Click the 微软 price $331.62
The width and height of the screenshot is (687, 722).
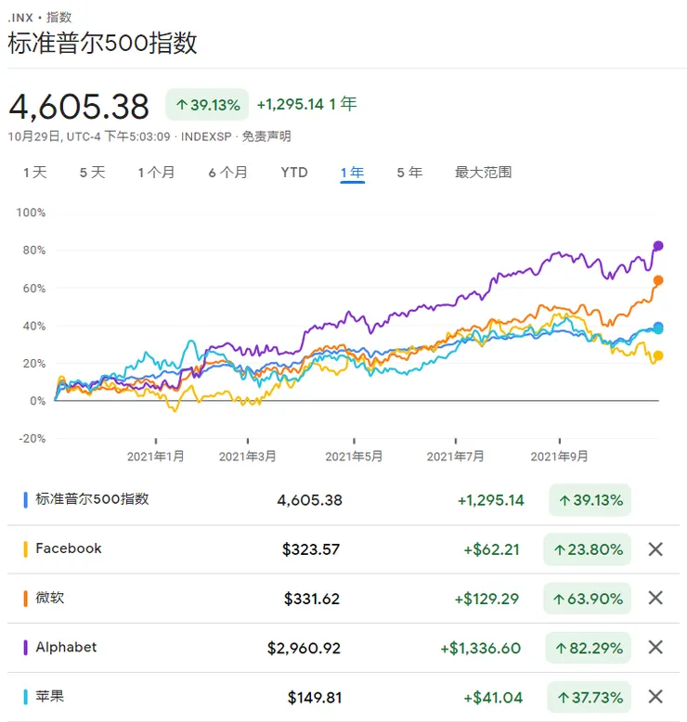(x=312, y=599)
